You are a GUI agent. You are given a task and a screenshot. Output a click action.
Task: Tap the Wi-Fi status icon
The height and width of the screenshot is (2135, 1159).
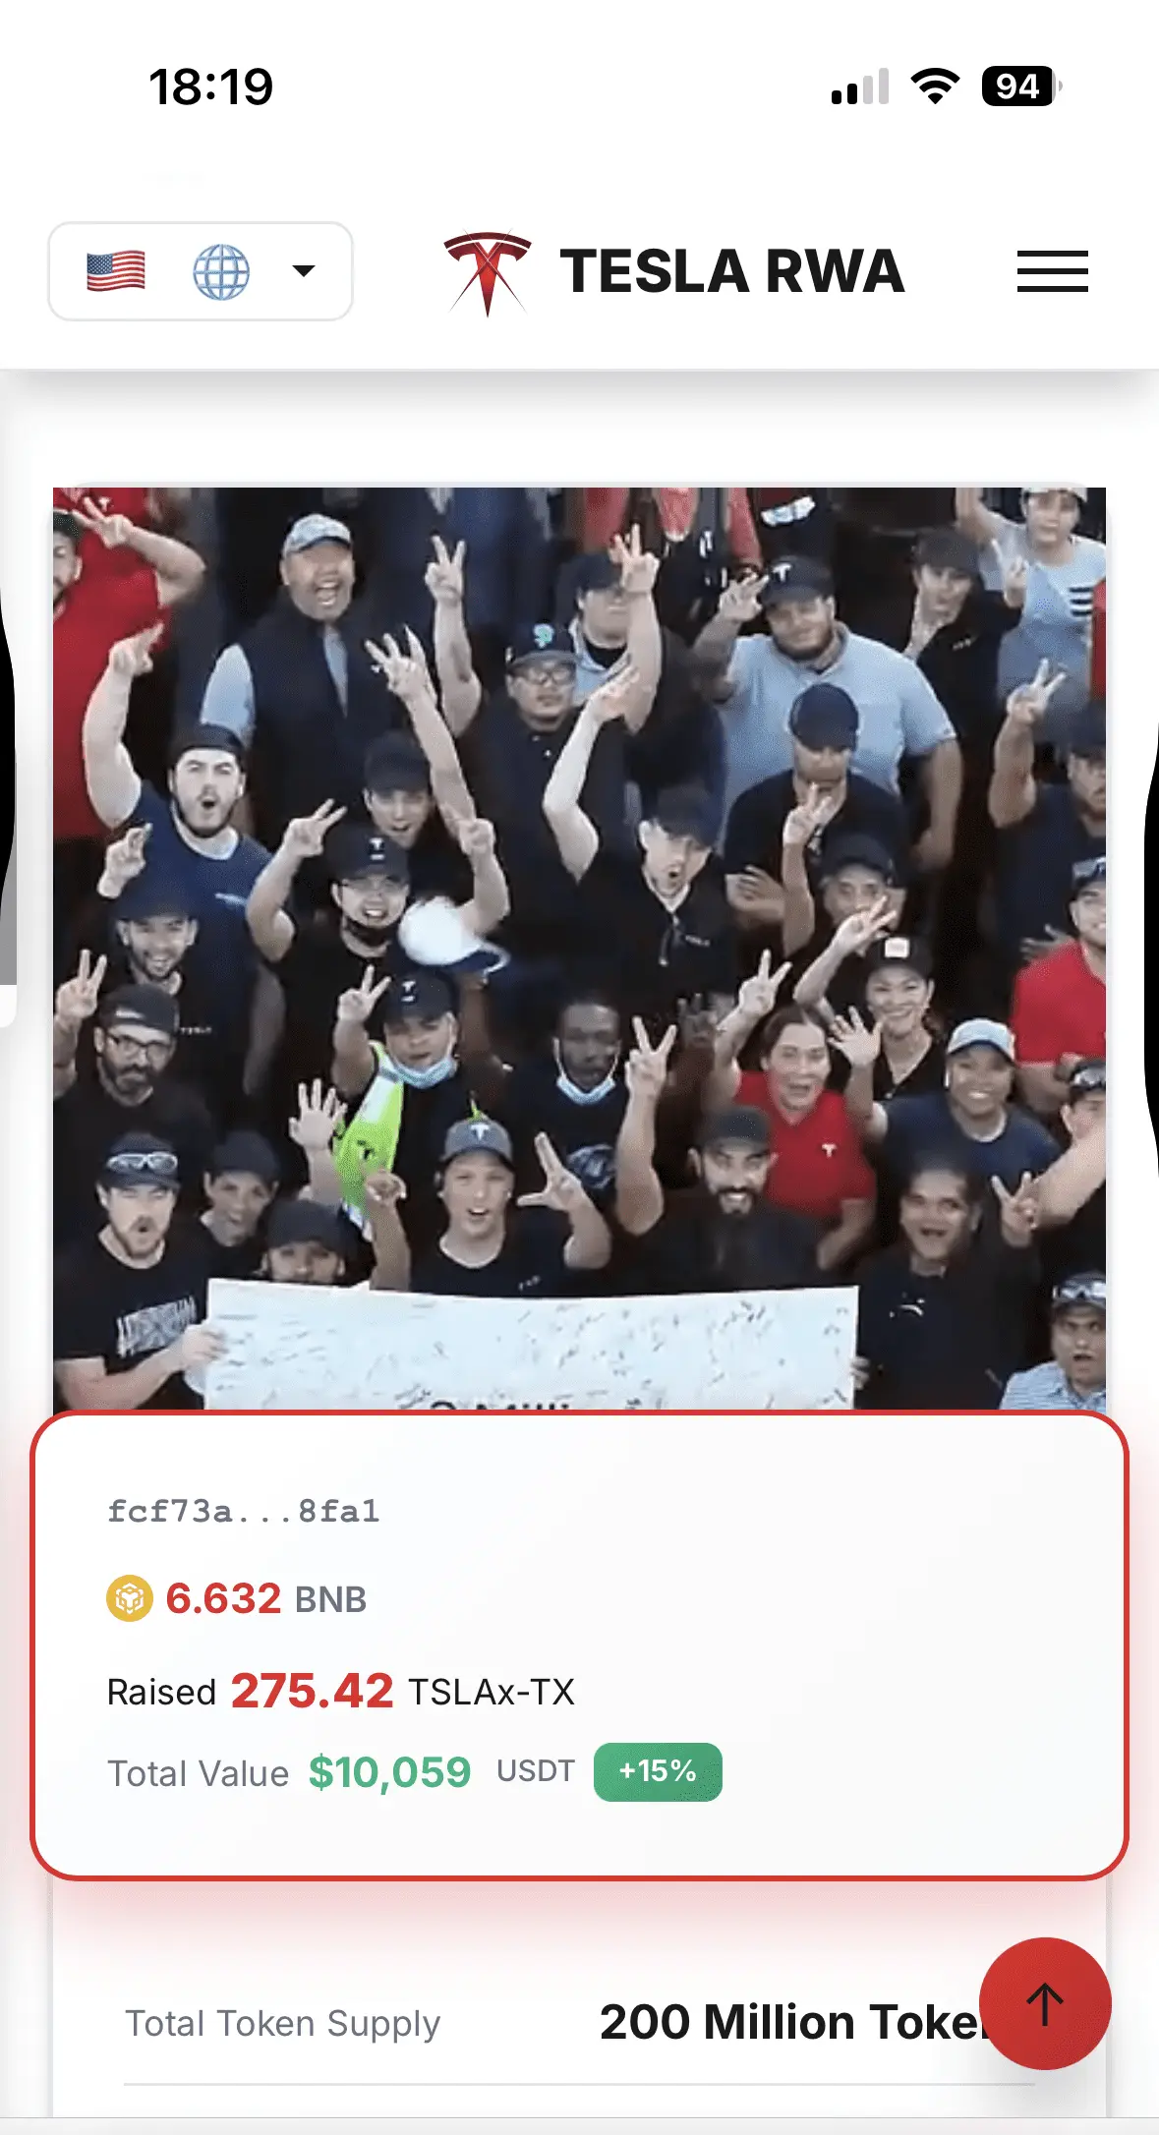point(935,87)
